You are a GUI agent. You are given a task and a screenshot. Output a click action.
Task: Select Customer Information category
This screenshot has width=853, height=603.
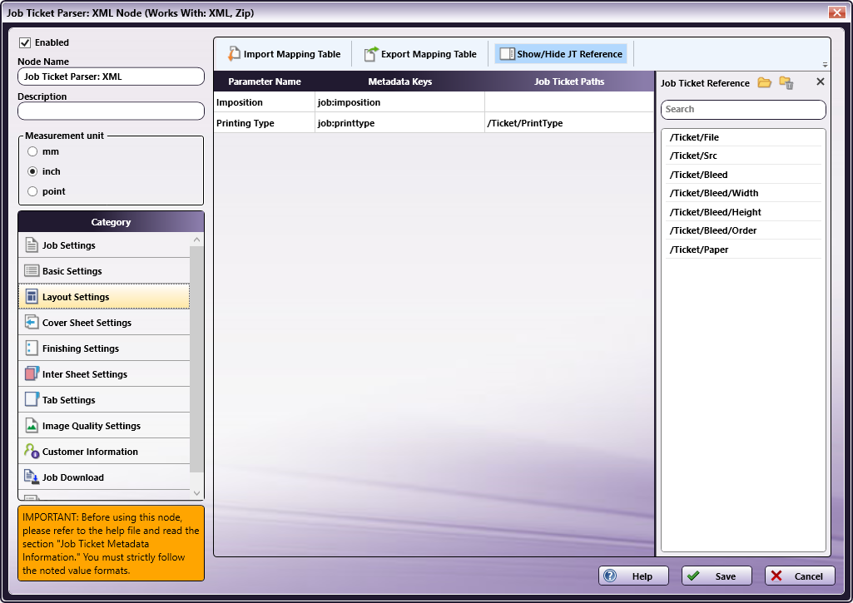[x=104, y=452]
